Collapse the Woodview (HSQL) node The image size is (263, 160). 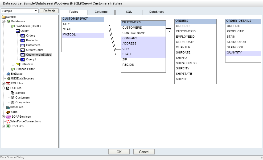coord(8,26)
